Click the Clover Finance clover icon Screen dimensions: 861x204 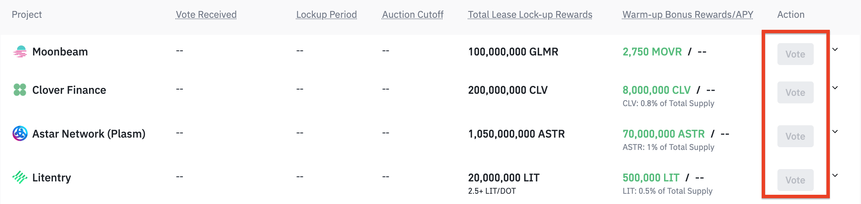pyautogui.click(x=20, y=90)
